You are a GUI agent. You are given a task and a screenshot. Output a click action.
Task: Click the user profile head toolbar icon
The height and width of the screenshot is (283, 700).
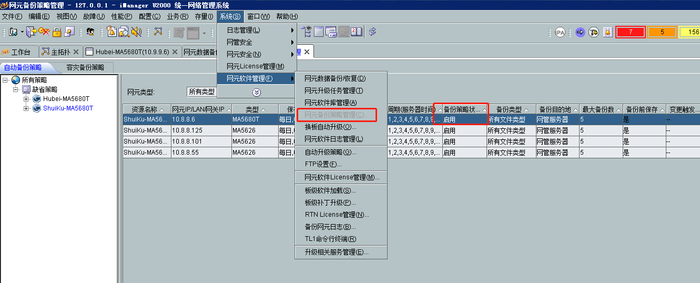pyautogui.click(x=90, y=32)
